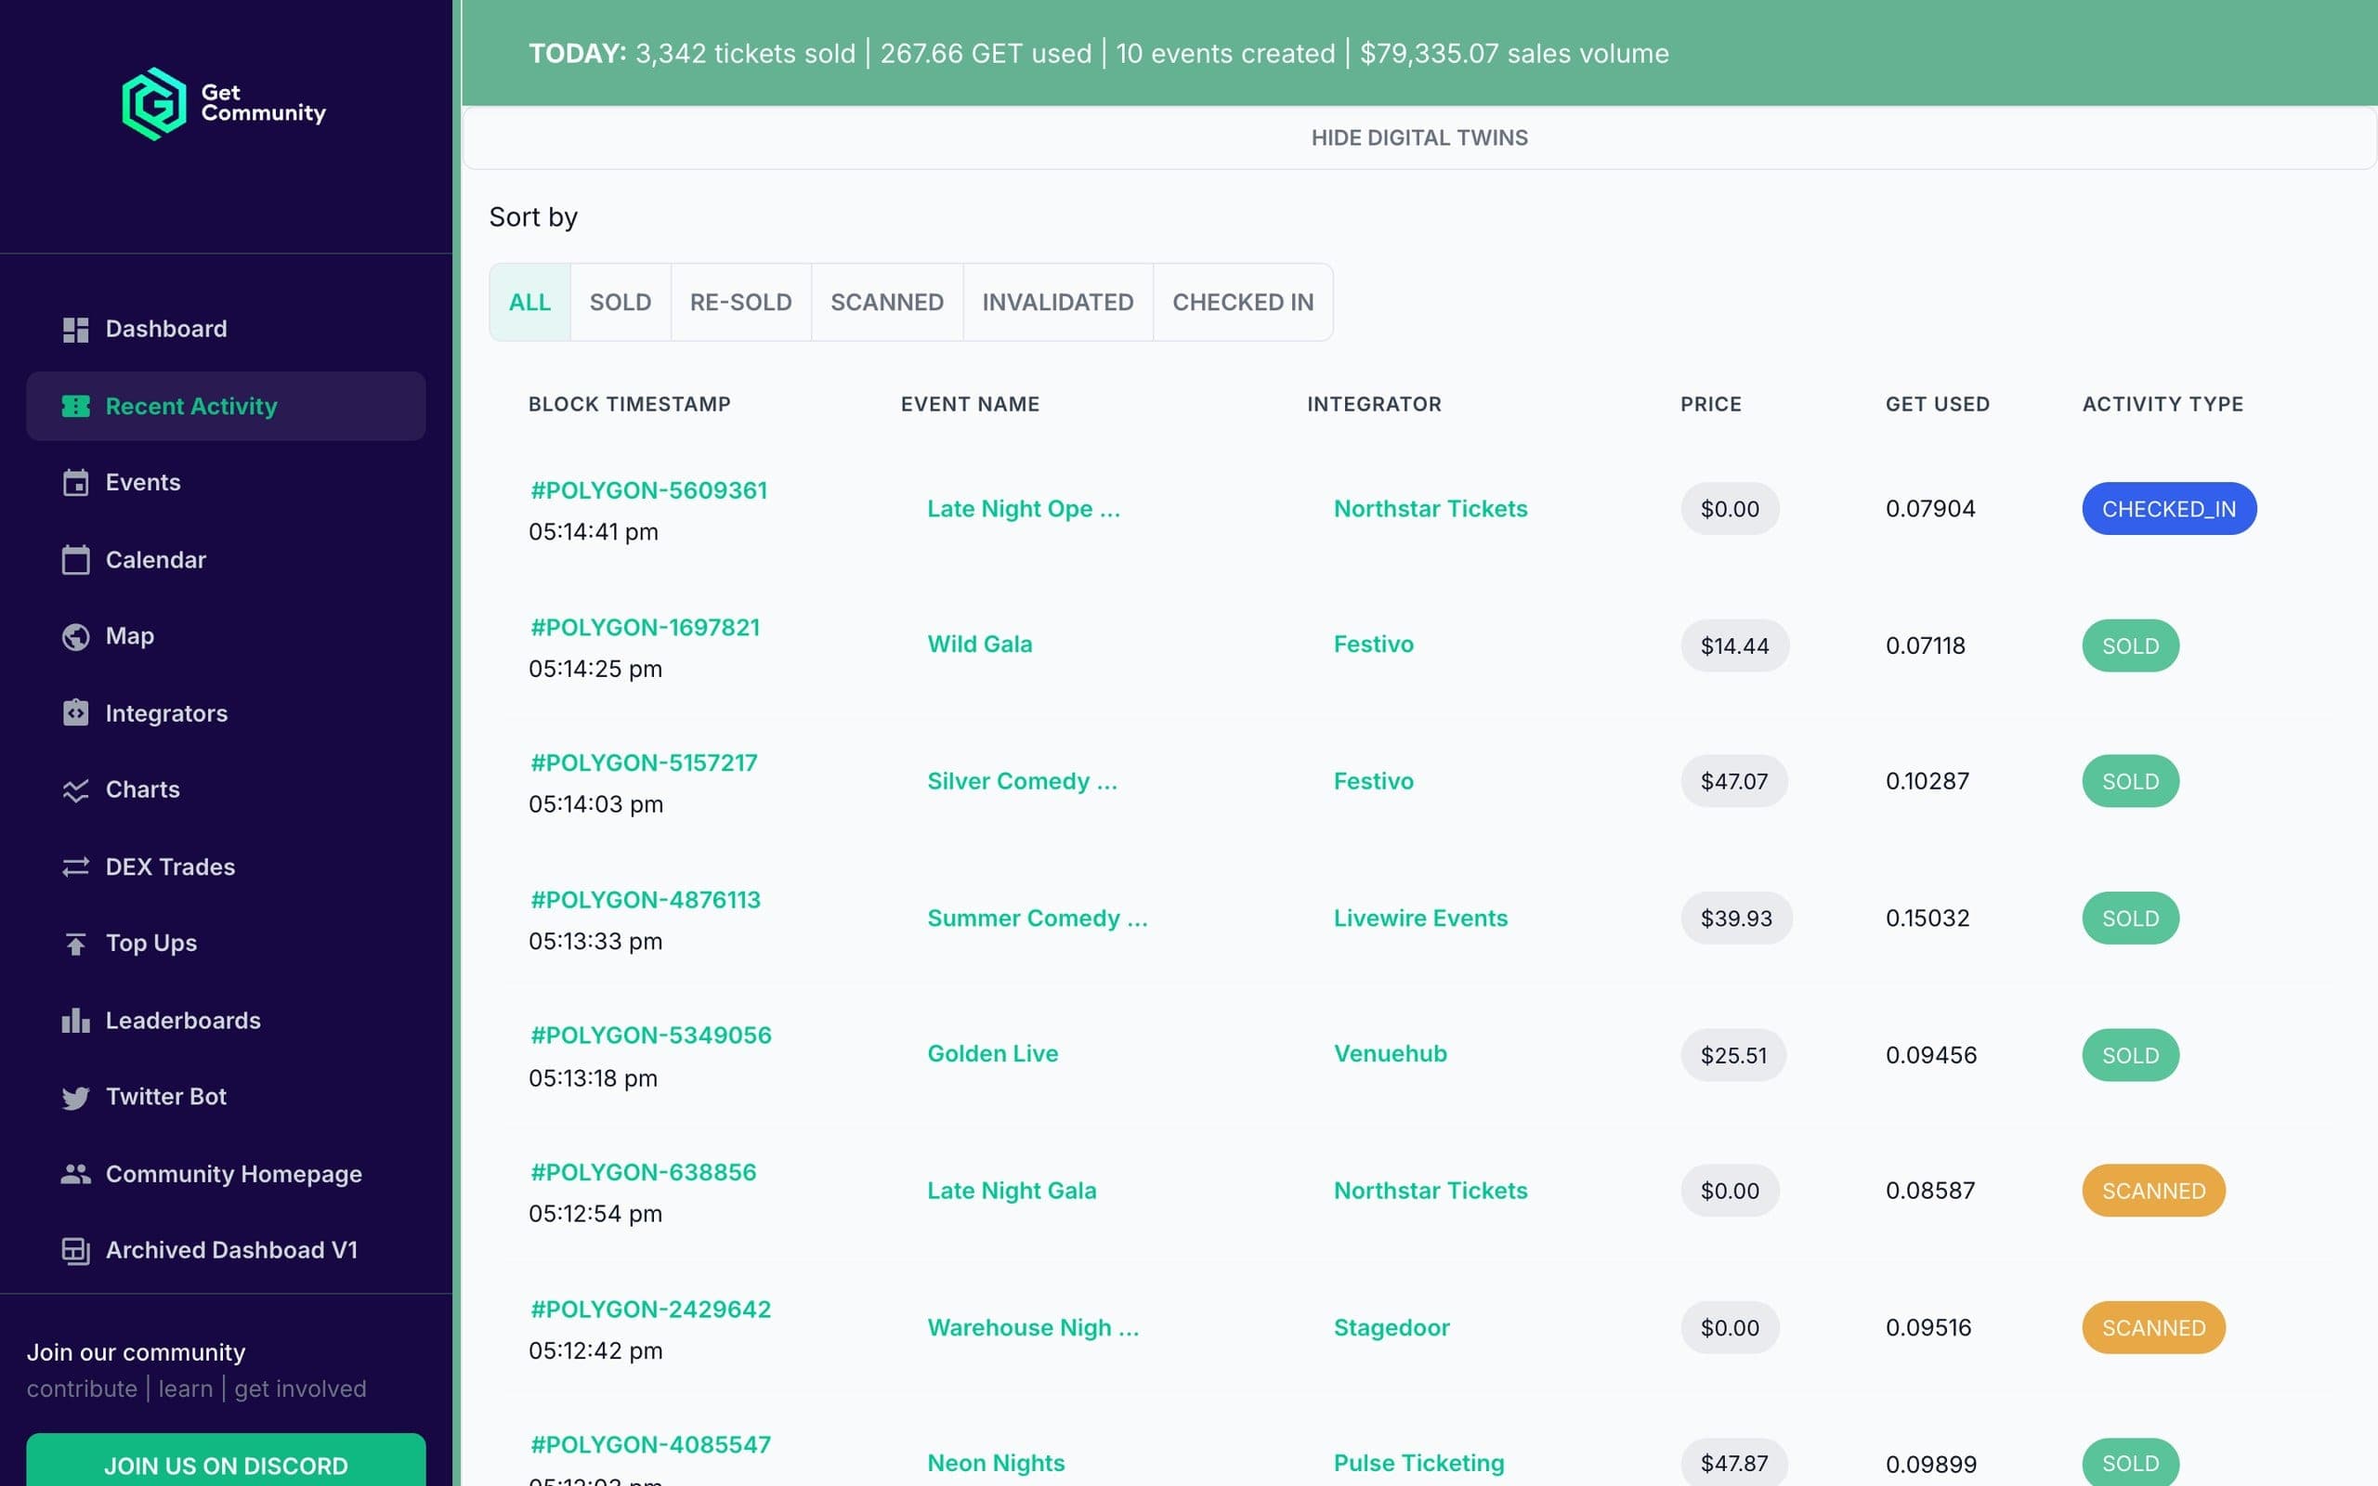Screen dimensions: 2378x1486
Task: Click the Leaderboards bar chart icon
Action: (75, 1020)
